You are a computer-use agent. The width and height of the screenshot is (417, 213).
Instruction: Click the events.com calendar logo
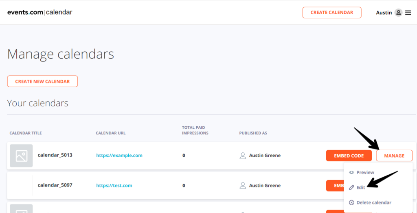point(40,12)
